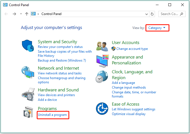Go up one level with the up arrow
190x134 pixels.
(27, 14)
